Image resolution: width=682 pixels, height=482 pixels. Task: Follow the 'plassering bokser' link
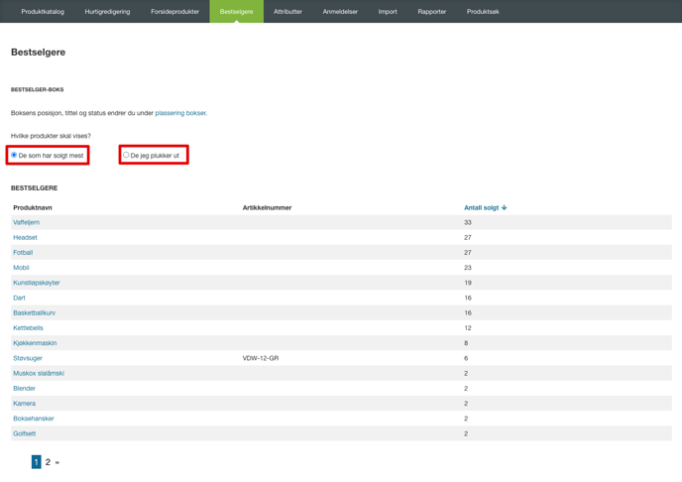click(180, 113)
